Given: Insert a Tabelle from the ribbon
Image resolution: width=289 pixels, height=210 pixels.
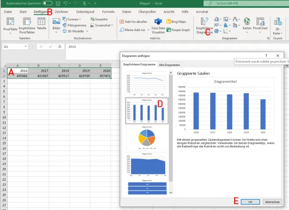Looking at the screenshot, I should (x=42, y=23).
